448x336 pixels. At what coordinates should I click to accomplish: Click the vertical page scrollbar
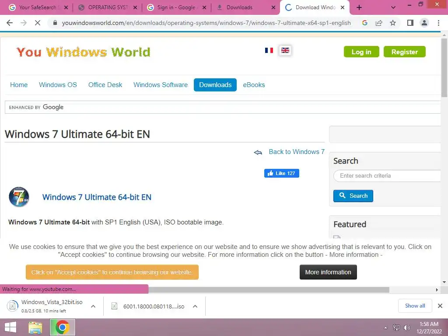(444, 69)
